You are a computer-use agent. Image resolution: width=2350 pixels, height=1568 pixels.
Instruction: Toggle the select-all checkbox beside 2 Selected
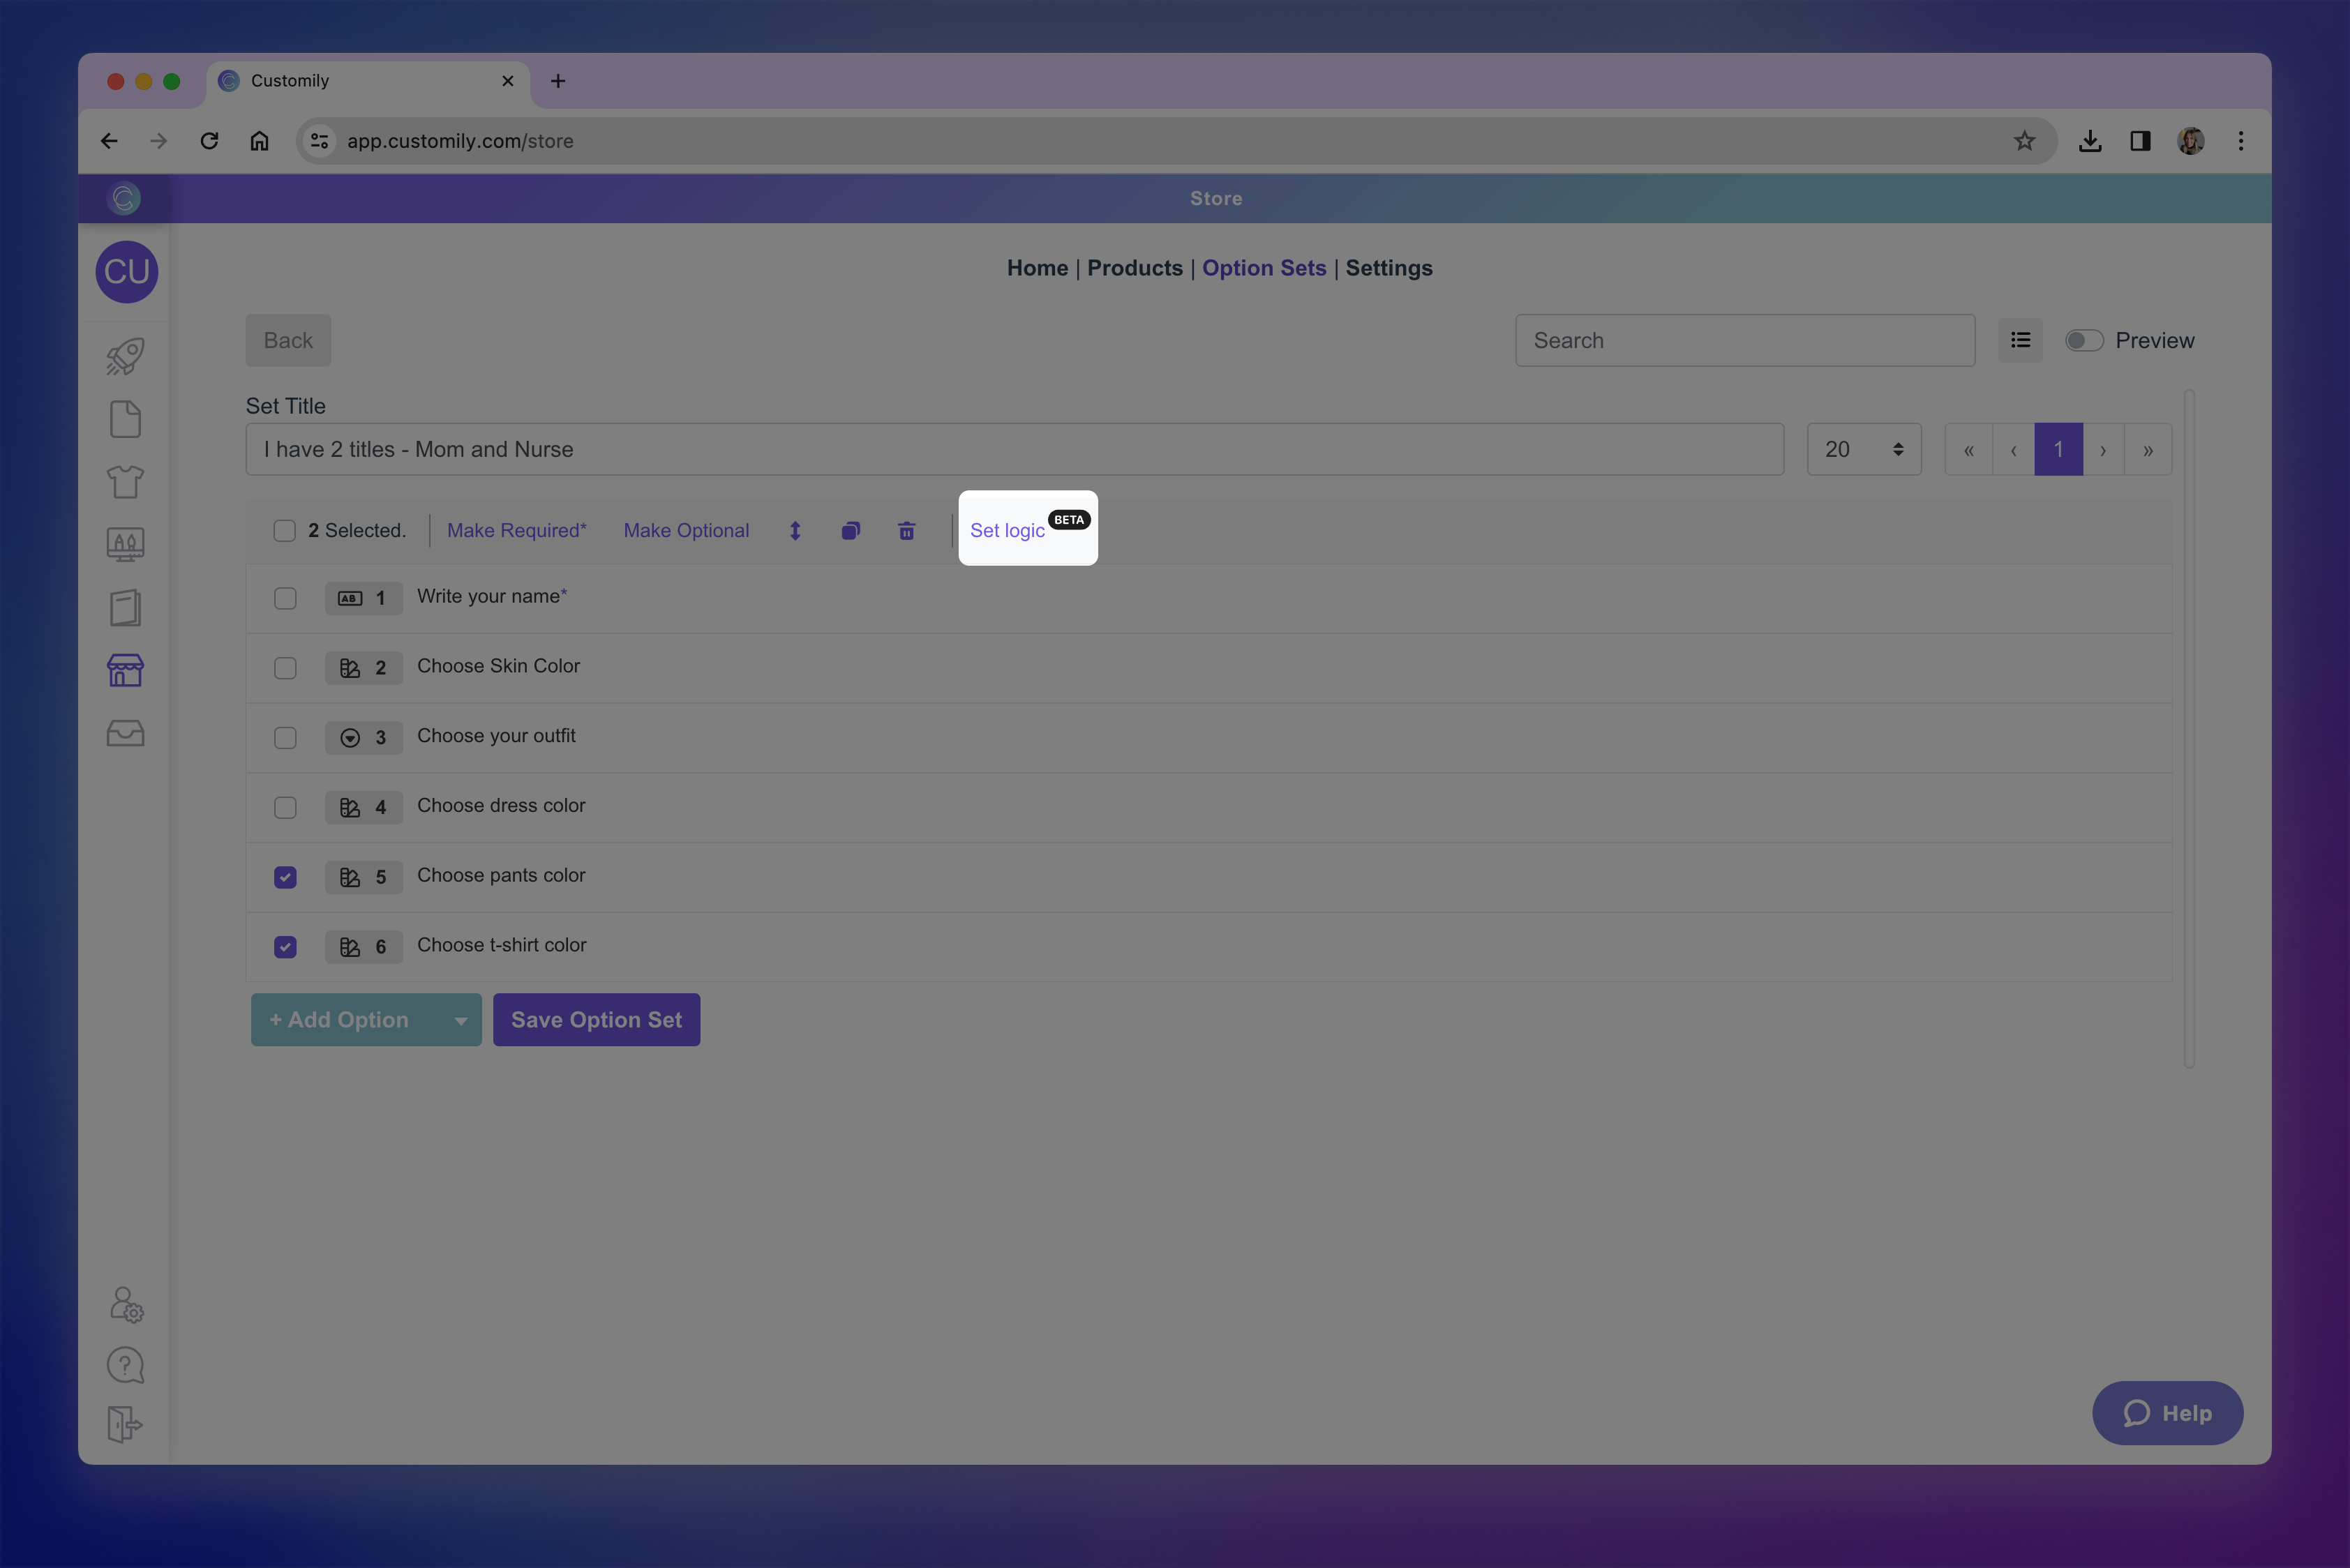coord(284,531)
